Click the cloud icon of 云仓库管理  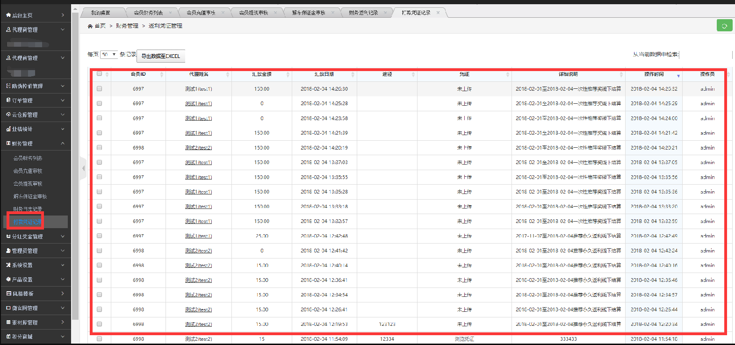tap(8, 115)
